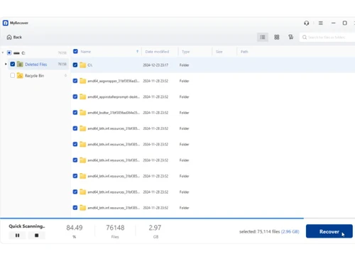Screen dimensions: 355x266
Task: Expand the Deleted Files tree node
Action: 6,64
